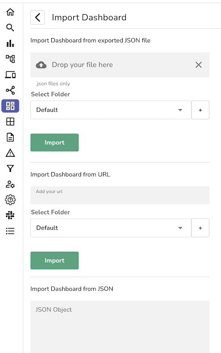Click Import button for URL import
221x353 pixels.
tap(54, 261)
